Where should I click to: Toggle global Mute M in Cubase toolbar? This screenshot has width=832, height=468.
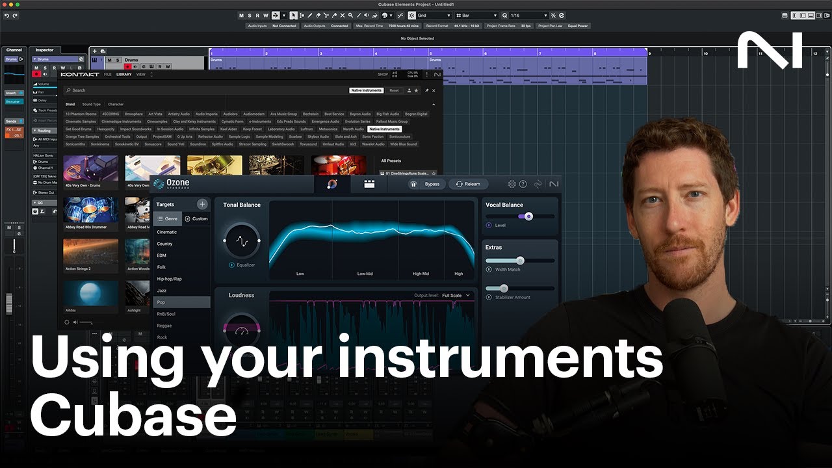point(241,15)
